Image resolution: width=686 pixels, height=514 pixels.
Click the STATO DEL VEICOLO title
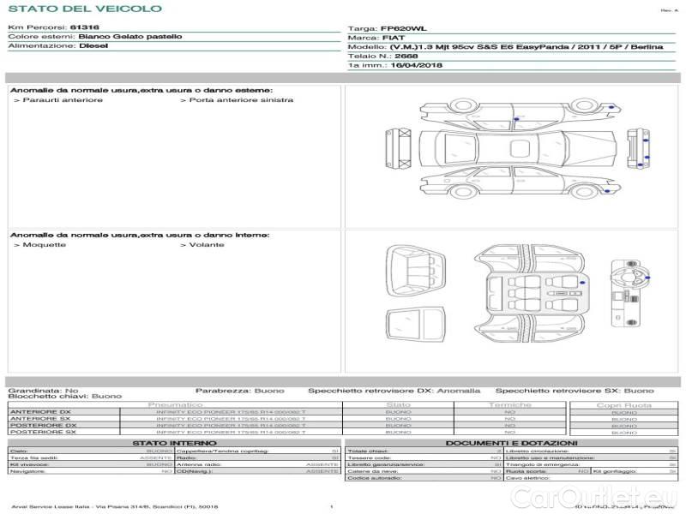[84, 9]
